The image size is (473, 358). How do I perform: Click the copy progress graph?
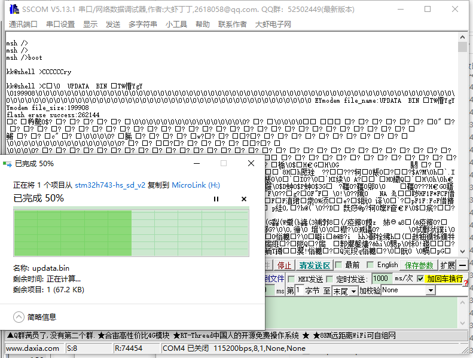click(131, 232)
